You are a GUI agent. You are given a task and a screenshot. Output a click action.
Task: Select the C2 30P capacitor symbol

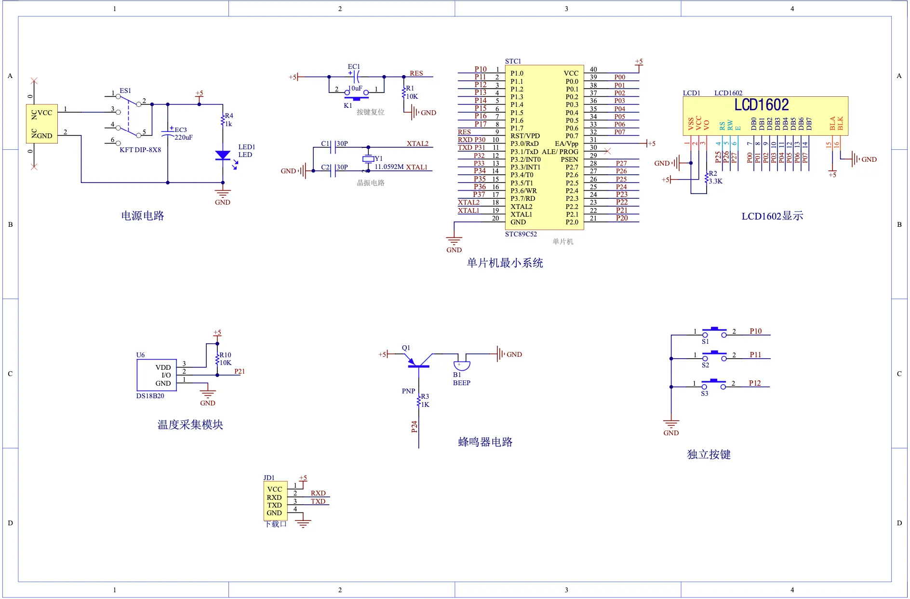(x=332, y=170)
